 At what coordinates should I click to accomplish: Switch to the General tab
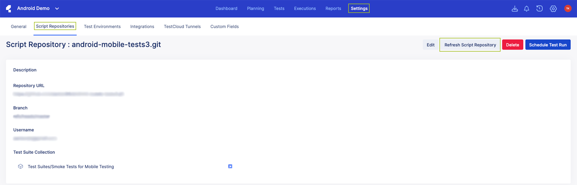pyautogui.click(x=19, y=26)
